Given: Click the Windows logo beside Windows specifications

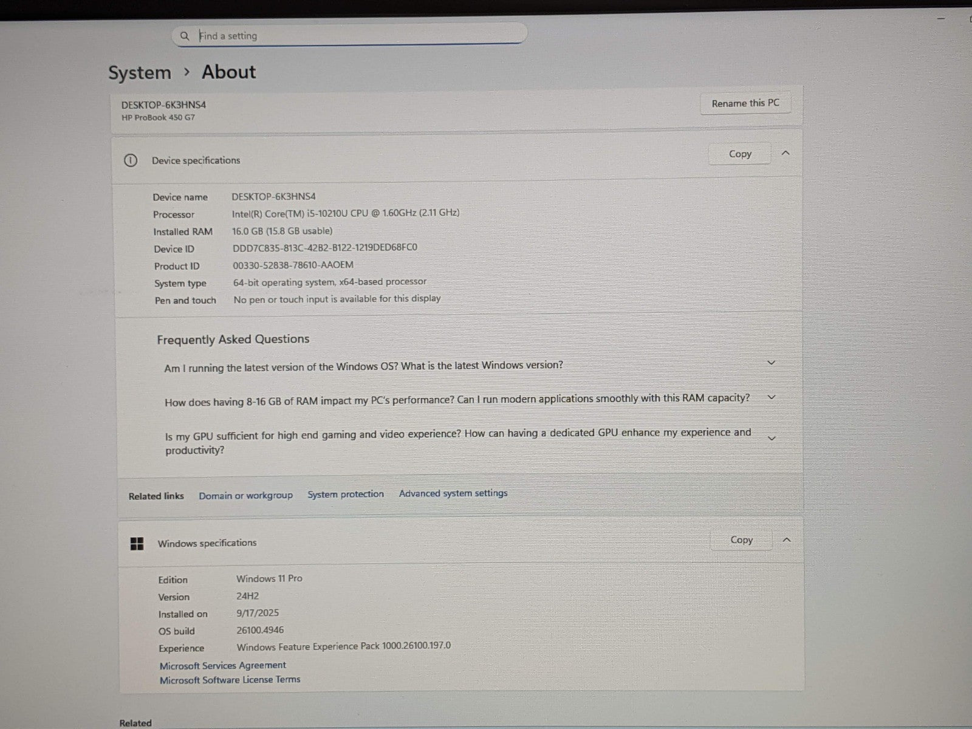Looking at the screenshot, I should coord(137,544).
